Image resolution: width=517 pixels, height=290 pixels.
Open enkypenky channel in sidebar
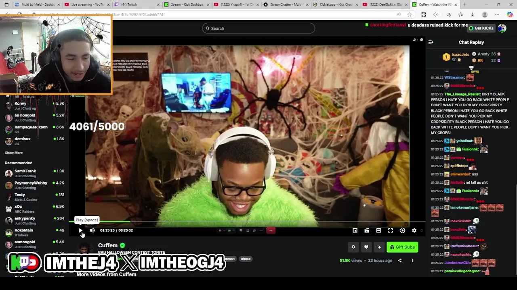click(34, 221)
